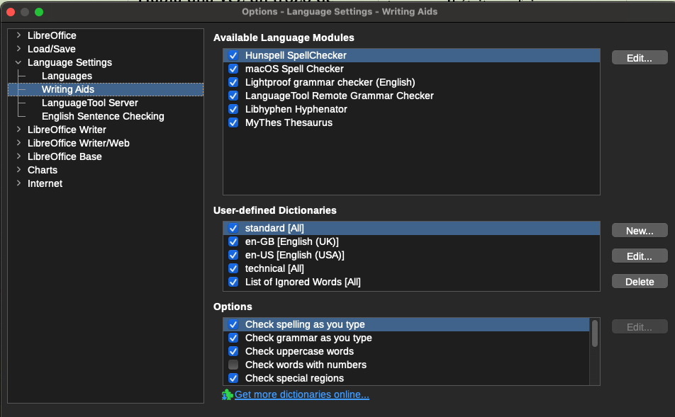Select LibreOffice Writer/Web label
Viewport: 675px width, 417px height.
[78, 143]
